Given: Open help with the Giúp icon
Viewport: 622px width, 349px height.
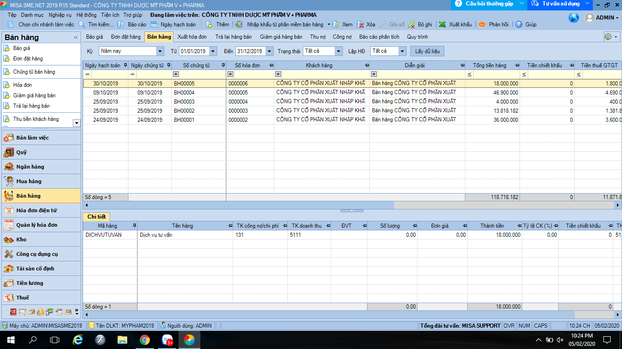Looking at the screenshot, I should (x=519, y=25).
